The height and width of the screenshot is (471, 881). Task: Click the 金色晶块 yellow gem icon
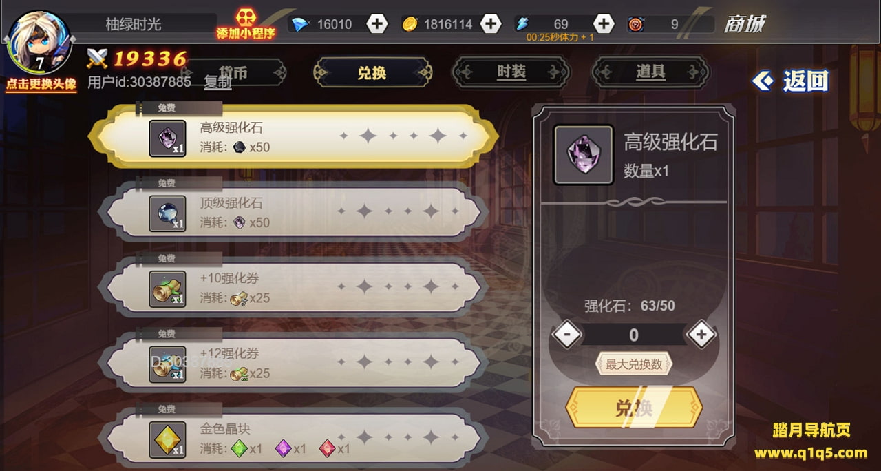167,439
